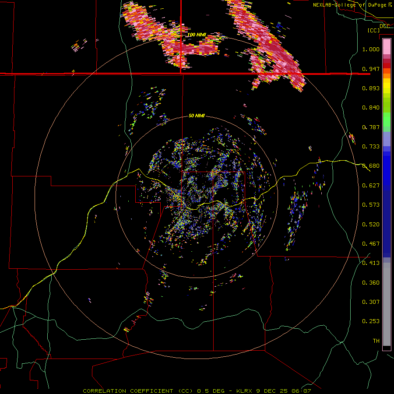The height and width of the screenshot is (394, 394).
Task: Select the 0.840 scale value
Action: coord(371,107)
